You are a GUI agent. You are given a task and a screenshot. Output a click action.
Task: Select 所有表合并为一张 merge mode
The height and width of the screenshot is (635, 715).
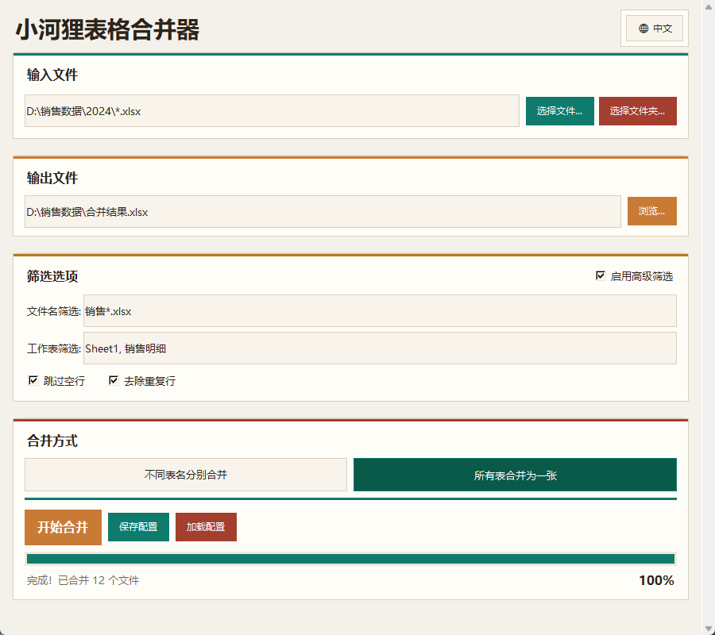pos(515,475)
